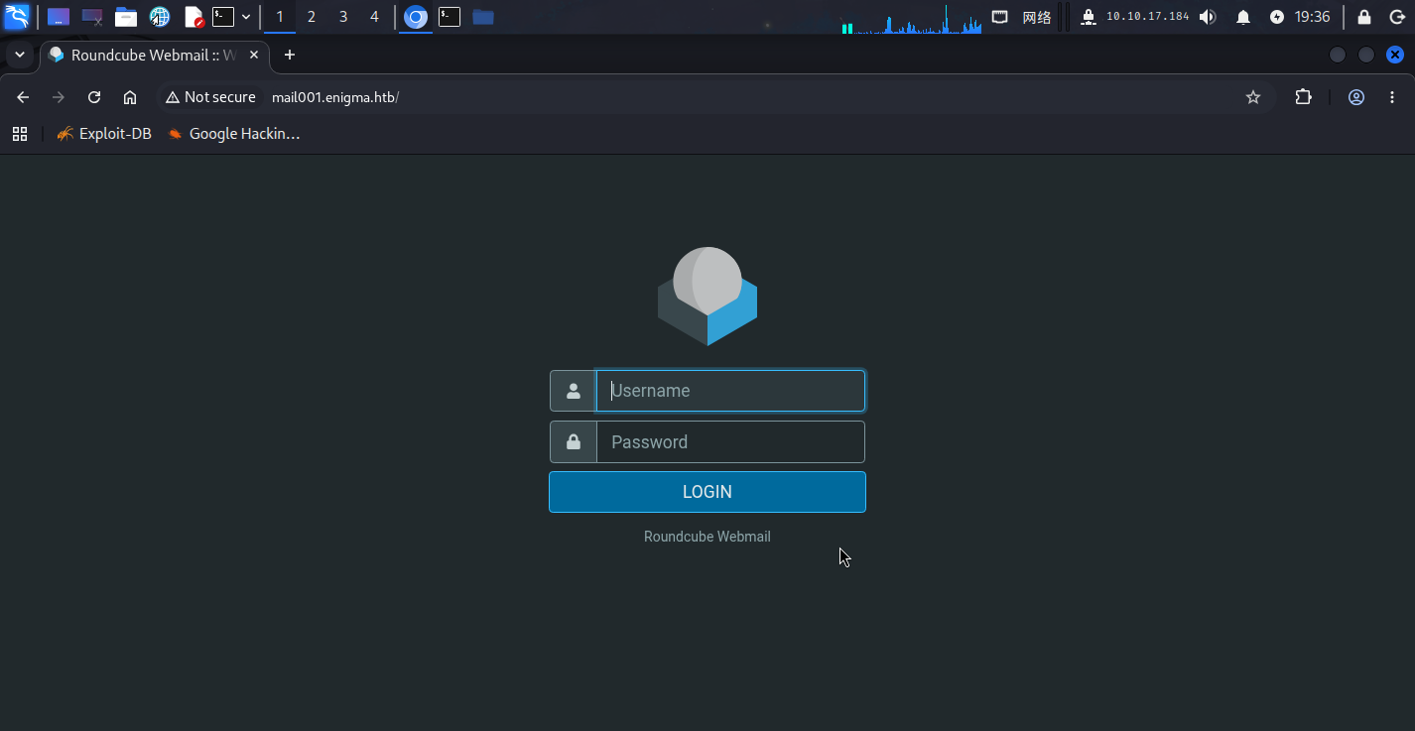This screenshot has width=1415, height=731.
Task: Expand the terminal launcher dropdown arrow
Action: (246, 17)
